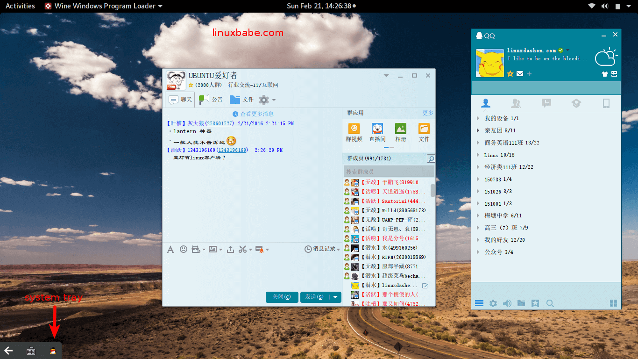Click the QQ penguin system tray icon
This screenshot has height=359, width=638.
click(53, 351)
